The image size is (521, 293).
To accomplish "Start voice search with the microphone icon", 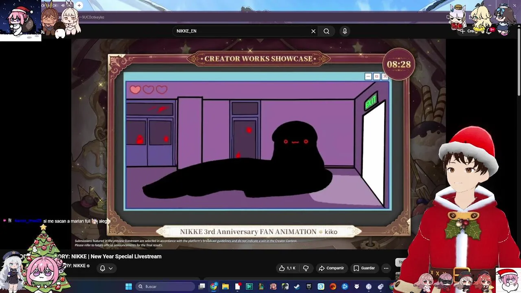I will tap(345, 31).
